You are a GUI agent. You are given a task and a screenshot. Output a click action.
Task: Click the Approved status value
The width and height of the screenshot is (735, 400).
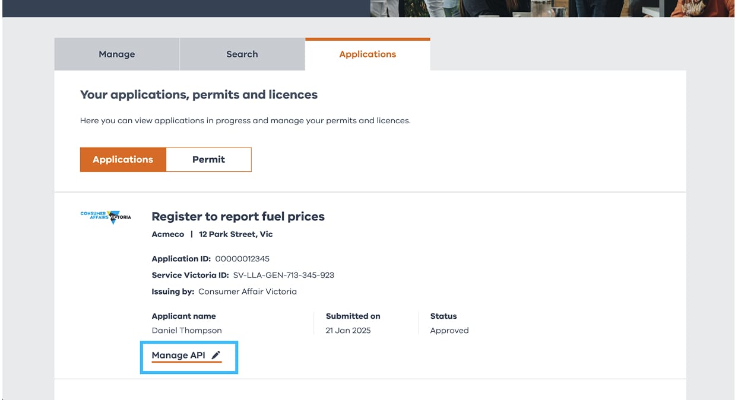click(449, 331)
